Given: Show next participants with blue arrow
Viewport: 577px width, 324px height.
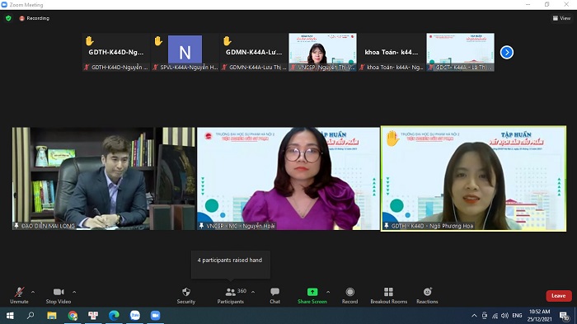Looking at the screenshot, I should click(x=507, y=52).
